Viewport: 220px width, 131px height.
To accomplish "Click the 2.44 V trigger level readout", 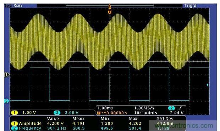I will pyautogui.click(x=177, y=113).
